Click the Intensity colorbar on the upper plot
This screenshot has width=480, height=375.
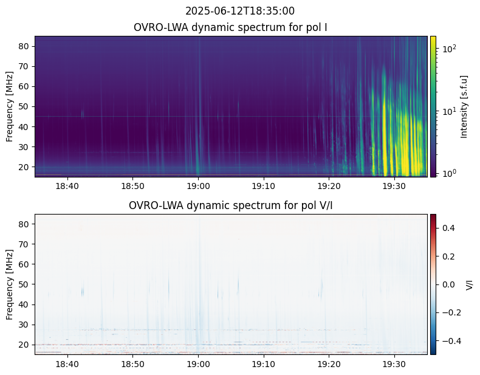[x=433, y=106]
